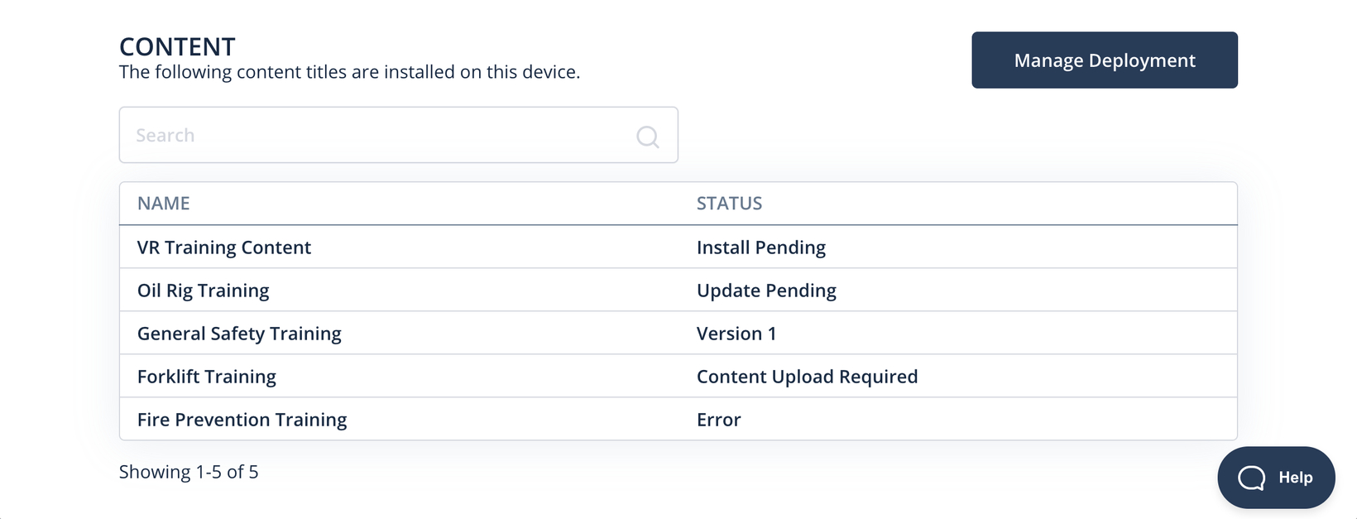Screen dimensions: 1357x519
Task: Select the General Safety Training row
Action: click(x=678, y=333)
